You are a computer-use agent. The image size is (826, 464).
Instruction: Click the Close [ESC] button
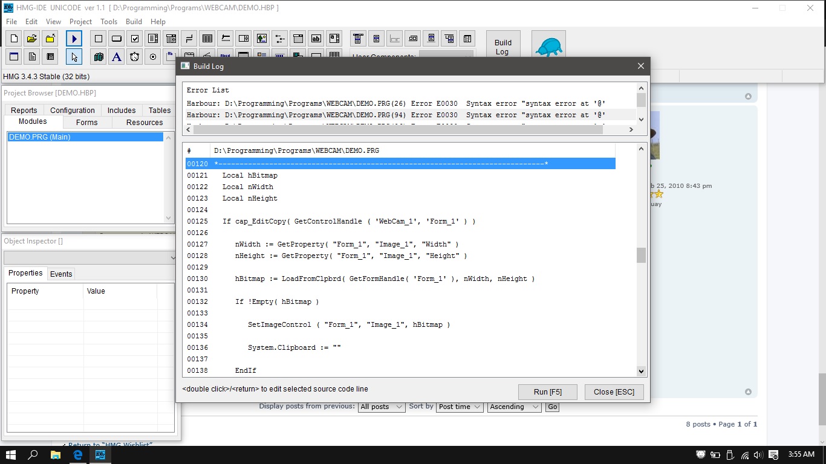click(614, 392)
